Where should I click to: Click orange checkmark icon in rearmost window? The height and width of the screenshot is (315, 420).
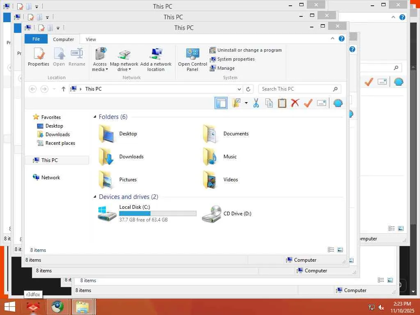[369, 82]
